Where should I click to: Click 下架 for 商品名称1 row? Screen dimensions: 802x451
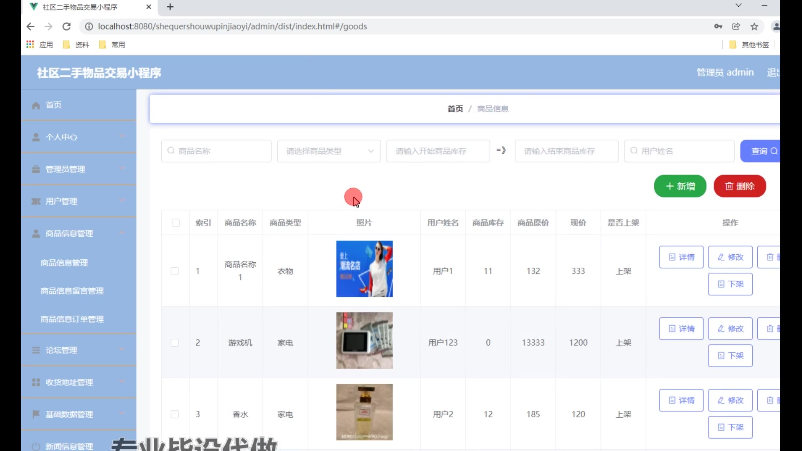[x=730, y=284]
